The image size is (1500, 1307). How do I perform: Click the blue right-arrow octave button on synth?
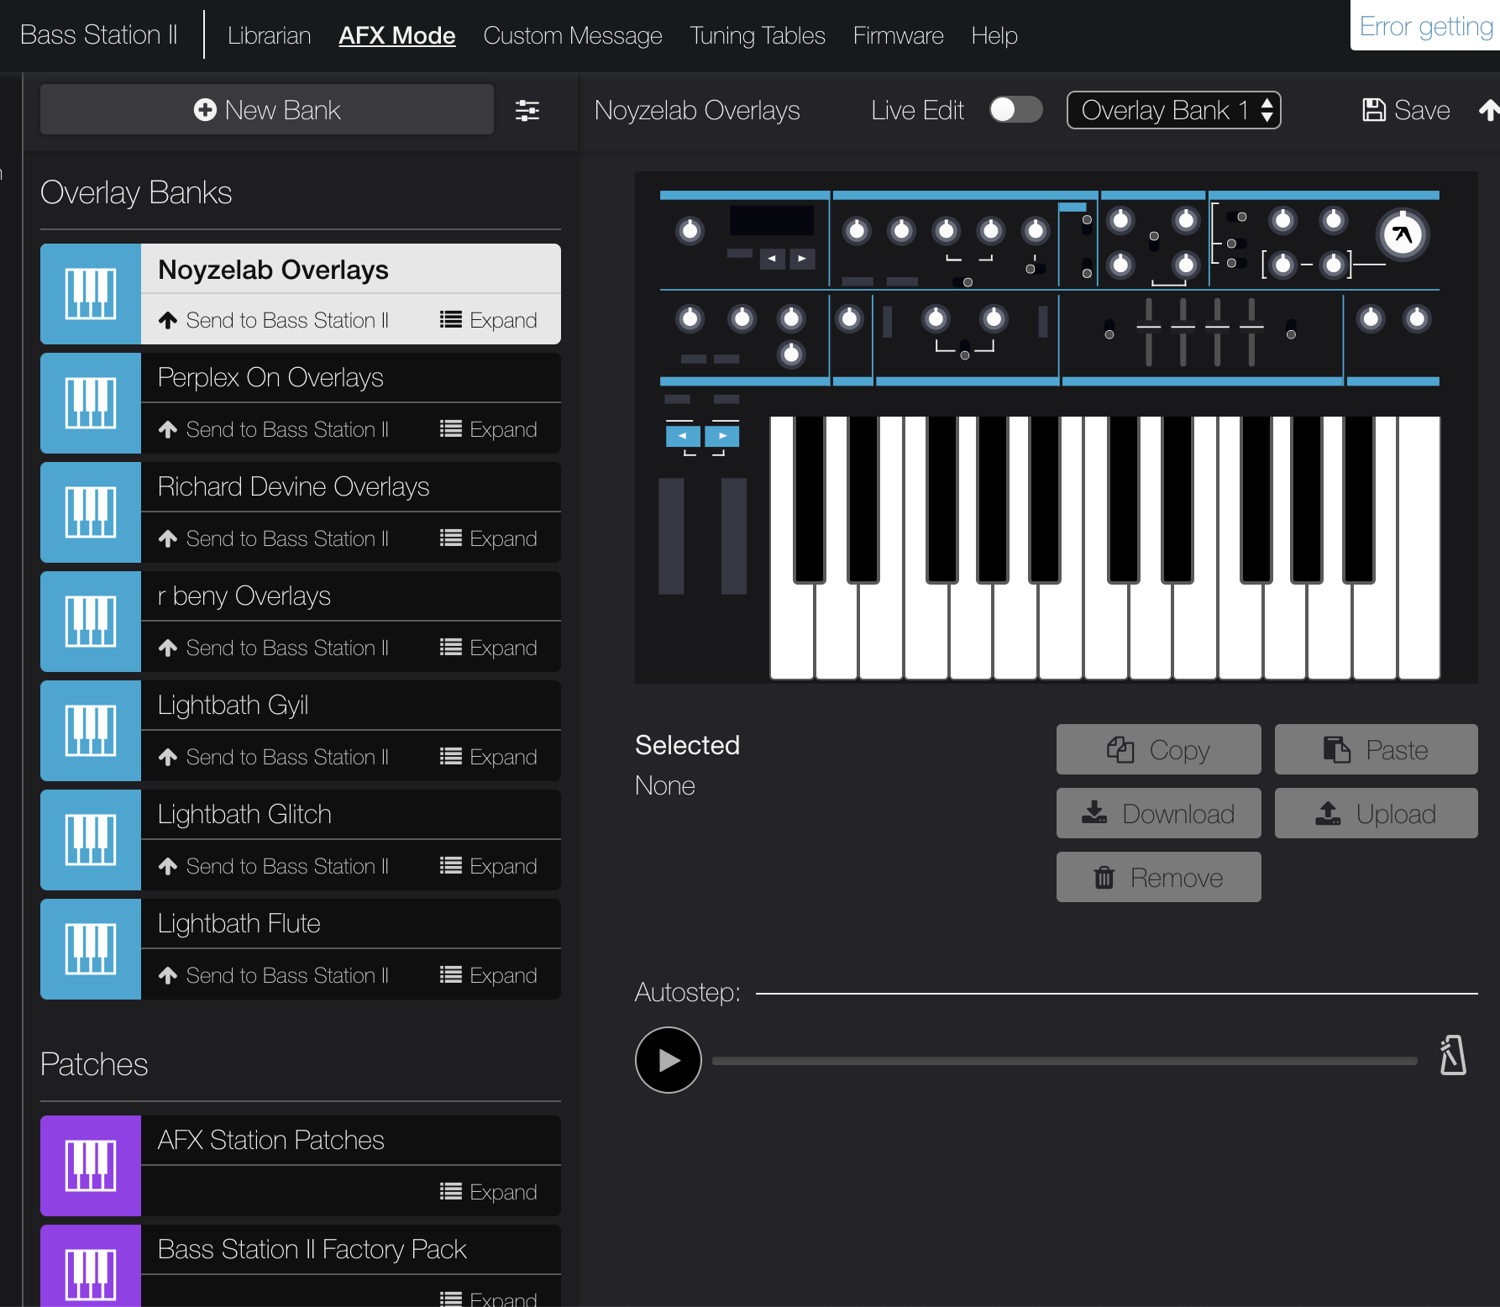point(722,436)
